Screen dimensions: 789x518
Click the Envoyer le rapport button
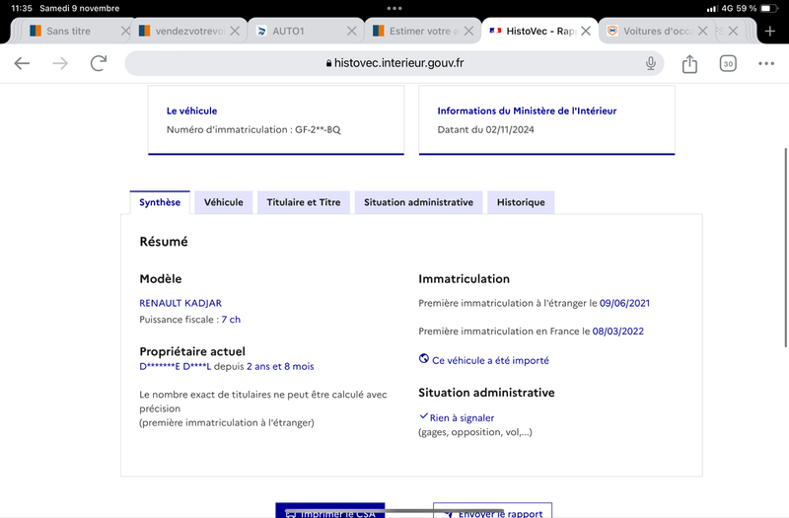coord(492,510)
